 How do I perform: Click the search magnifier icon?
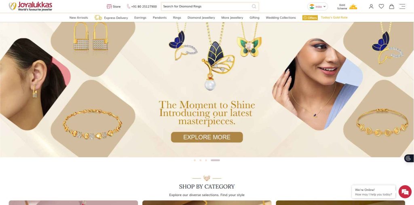[x=254, y=6]
